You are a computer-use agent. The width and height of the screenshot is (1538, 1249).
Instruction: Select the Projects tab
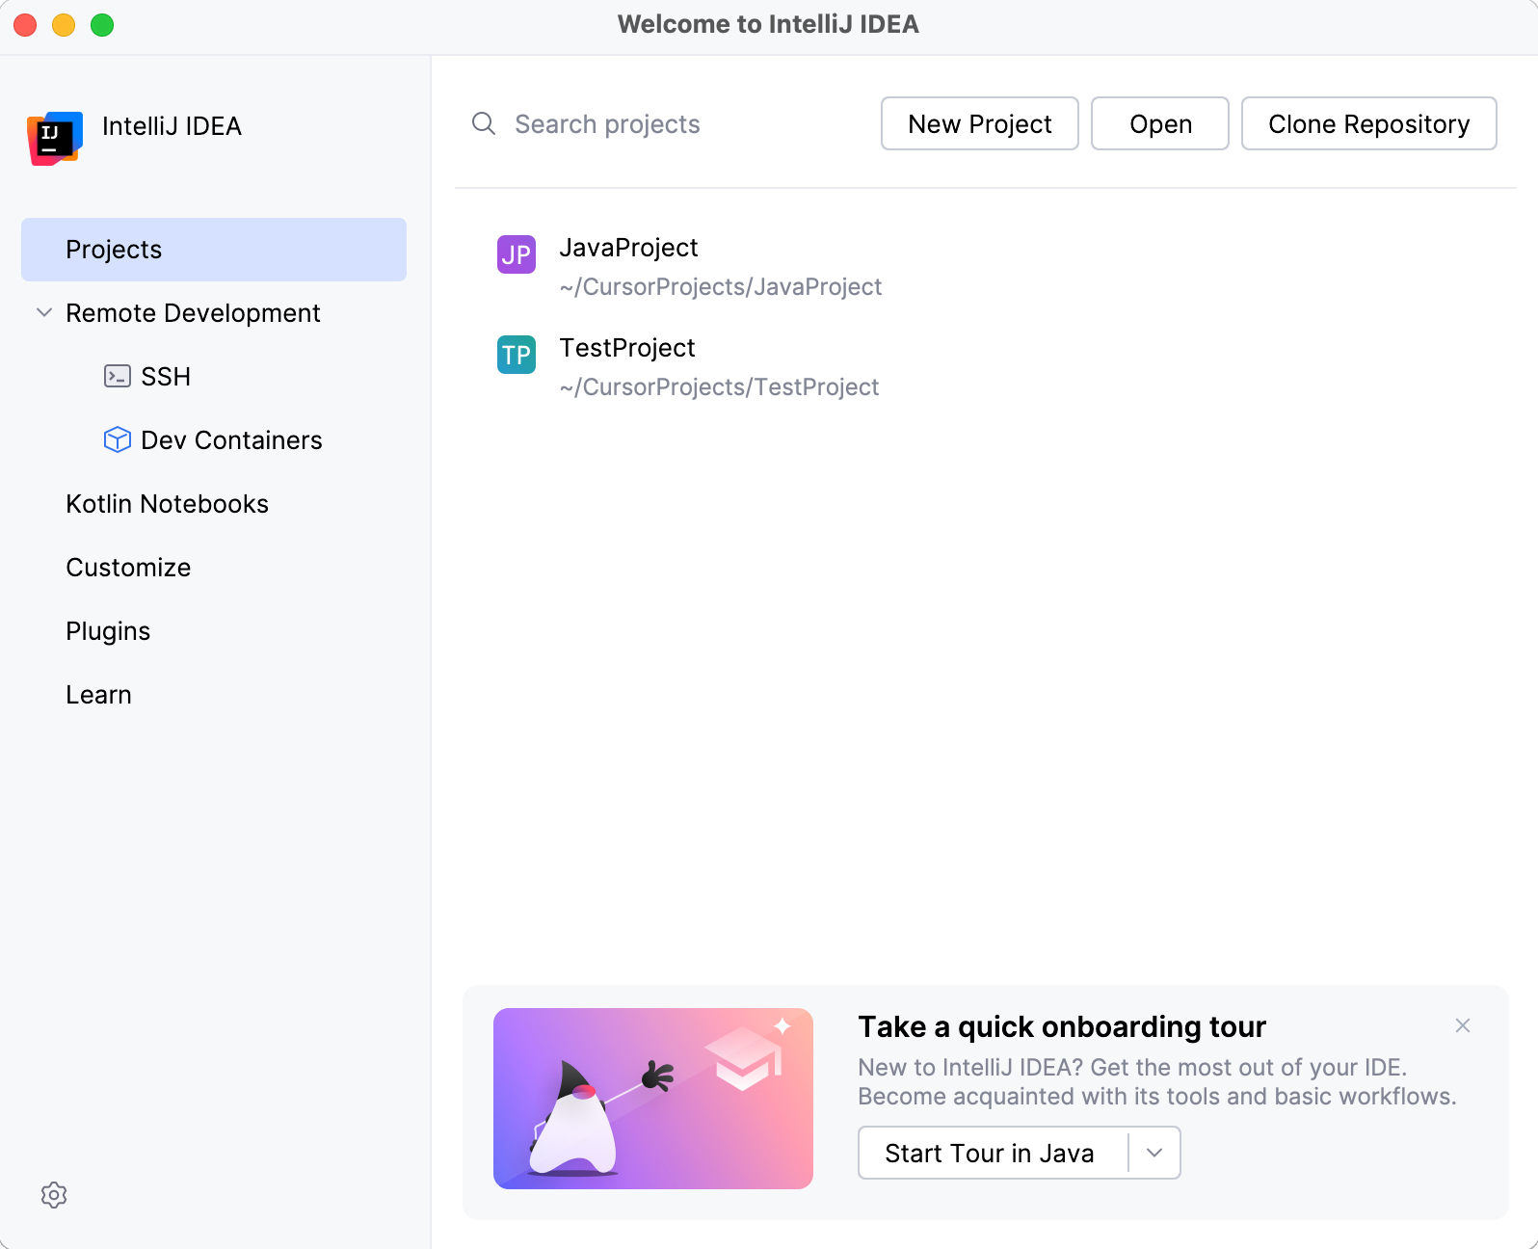click(x=213, y=250)
